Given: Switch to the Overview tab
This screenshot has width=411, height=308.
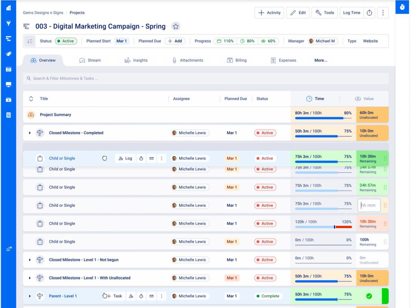Looking at the screenshot, I should pyautogui.click(x=43, y=60).
